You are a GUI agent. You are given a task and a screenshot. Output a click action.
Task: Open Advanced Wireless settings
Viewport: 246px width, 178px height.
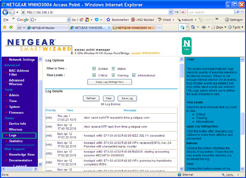(17, 82)
